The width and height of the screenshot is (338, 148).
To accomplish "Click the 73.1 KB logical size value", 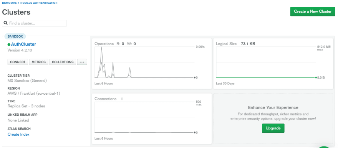I will [248, 44].
